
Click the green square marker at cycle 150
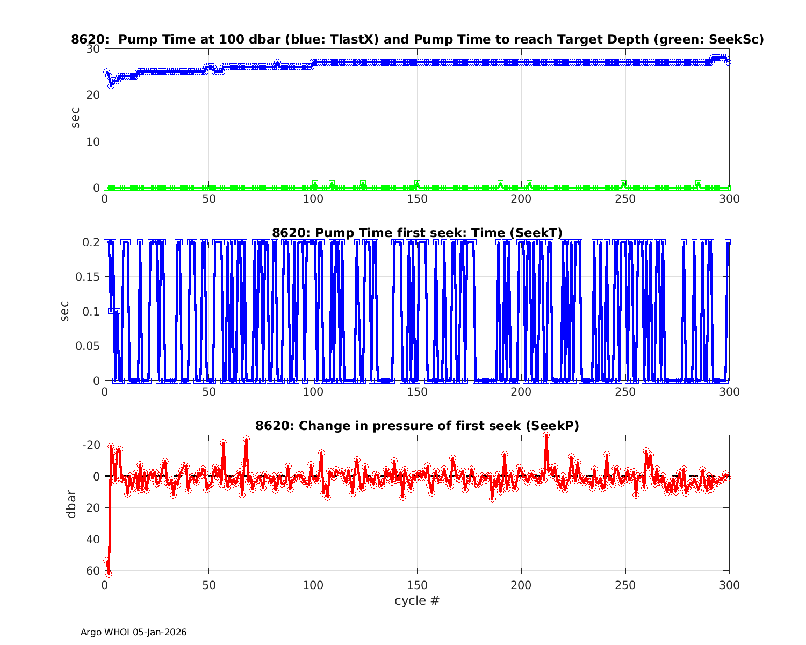click(417, 184)
